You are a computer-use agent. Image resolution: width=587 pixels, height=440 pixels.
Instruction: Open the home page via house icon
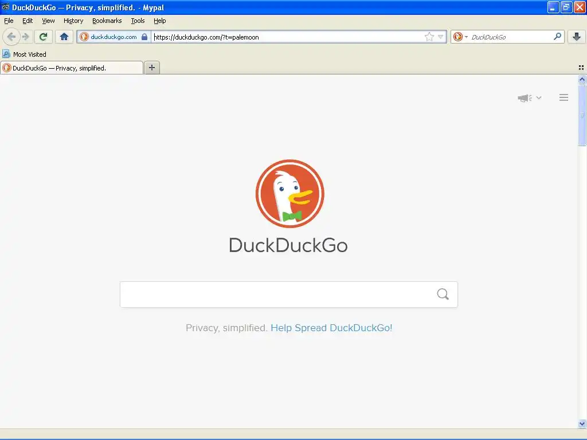64,37
